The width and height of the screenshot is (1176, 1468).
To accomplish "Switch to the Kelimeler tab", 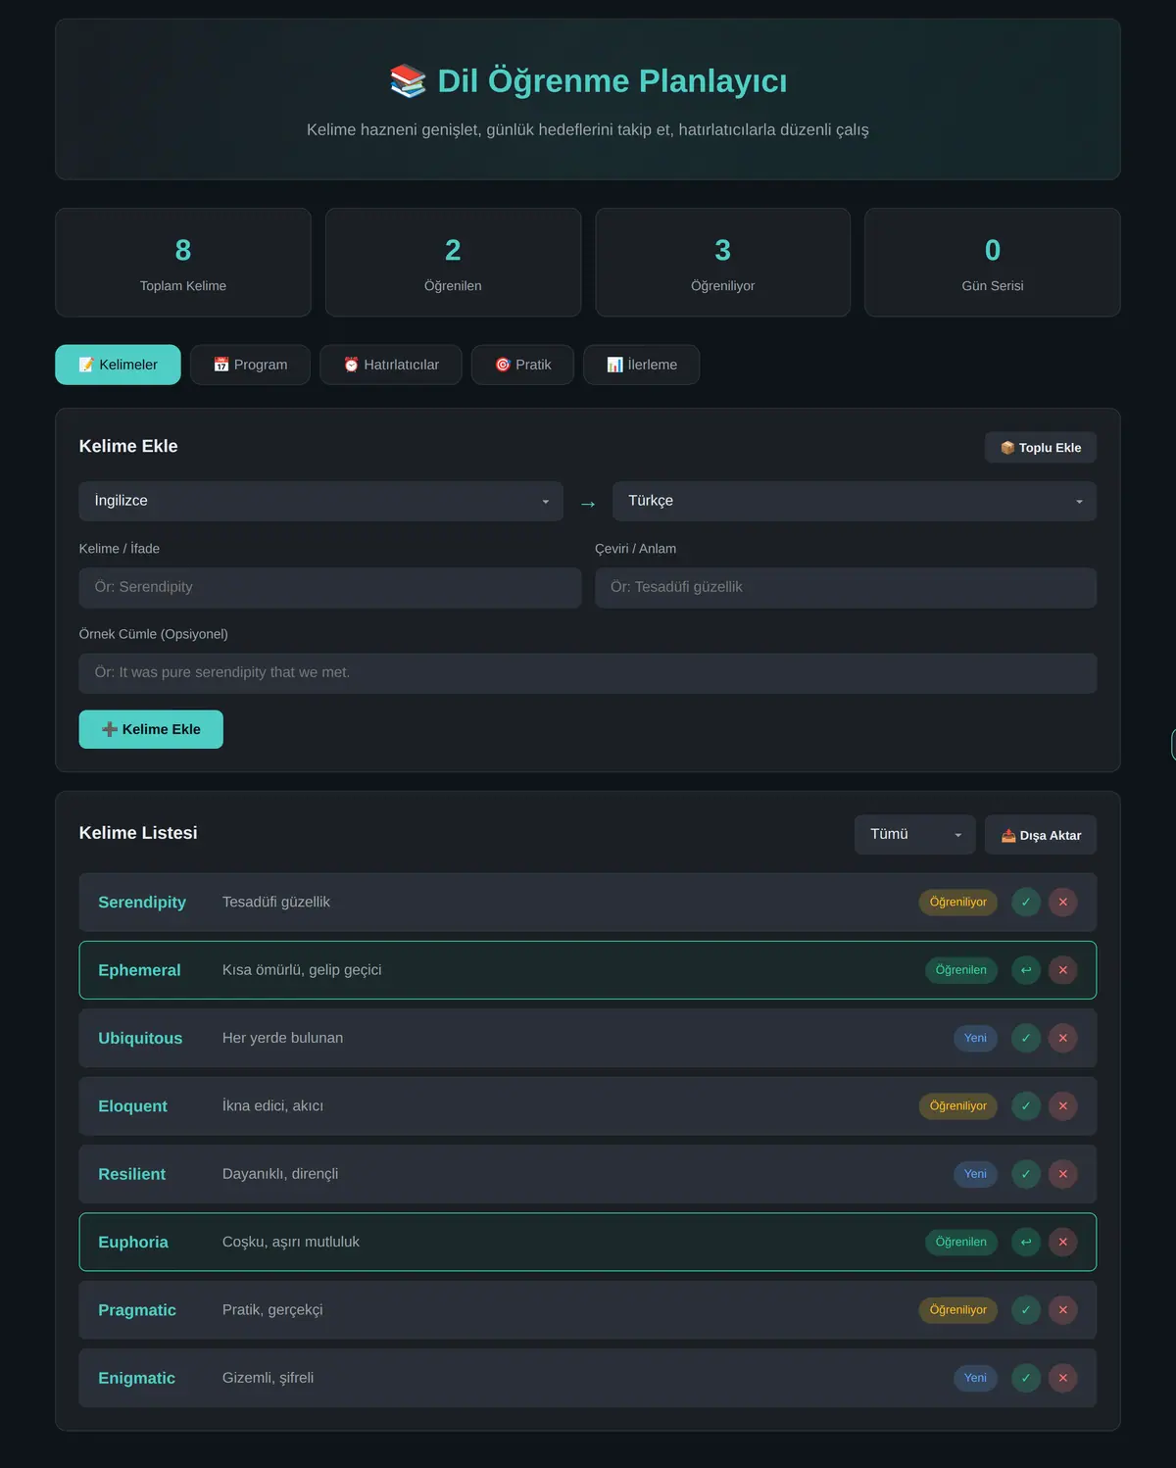I will [118, 365].
